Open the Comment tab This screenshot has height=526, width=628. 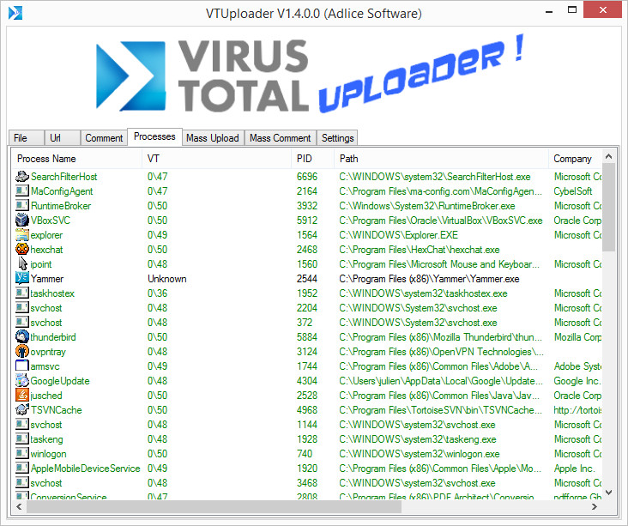[x=104, y=138]
